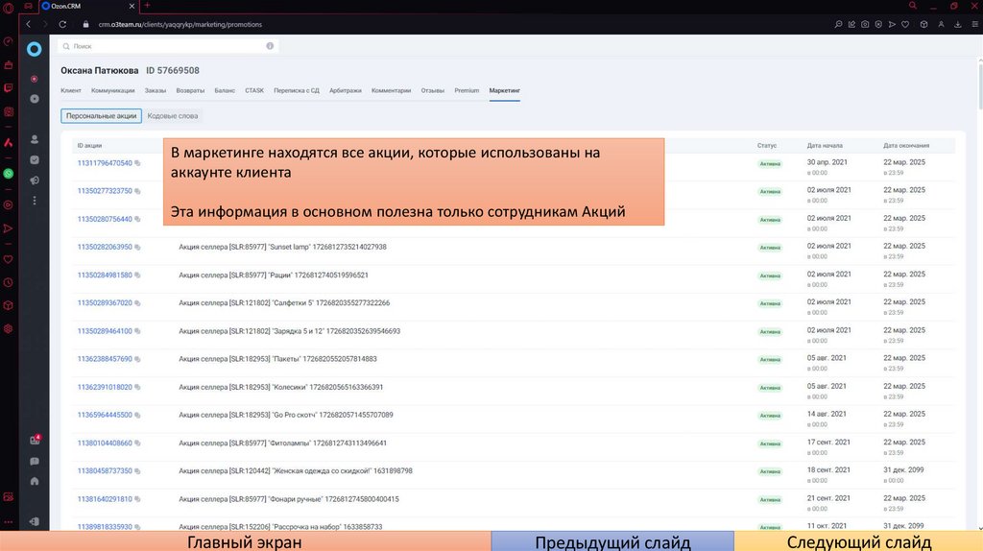Open WhatsApp in the Opera sidebar
Image resolution: width=983 pixels, height=551 pixels.
(x=9, y=174)
